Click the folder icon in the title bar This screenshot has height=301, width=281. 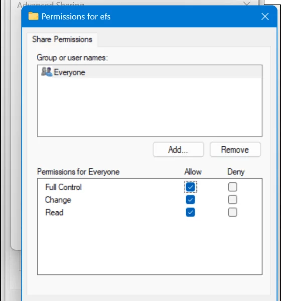point(33,16)
